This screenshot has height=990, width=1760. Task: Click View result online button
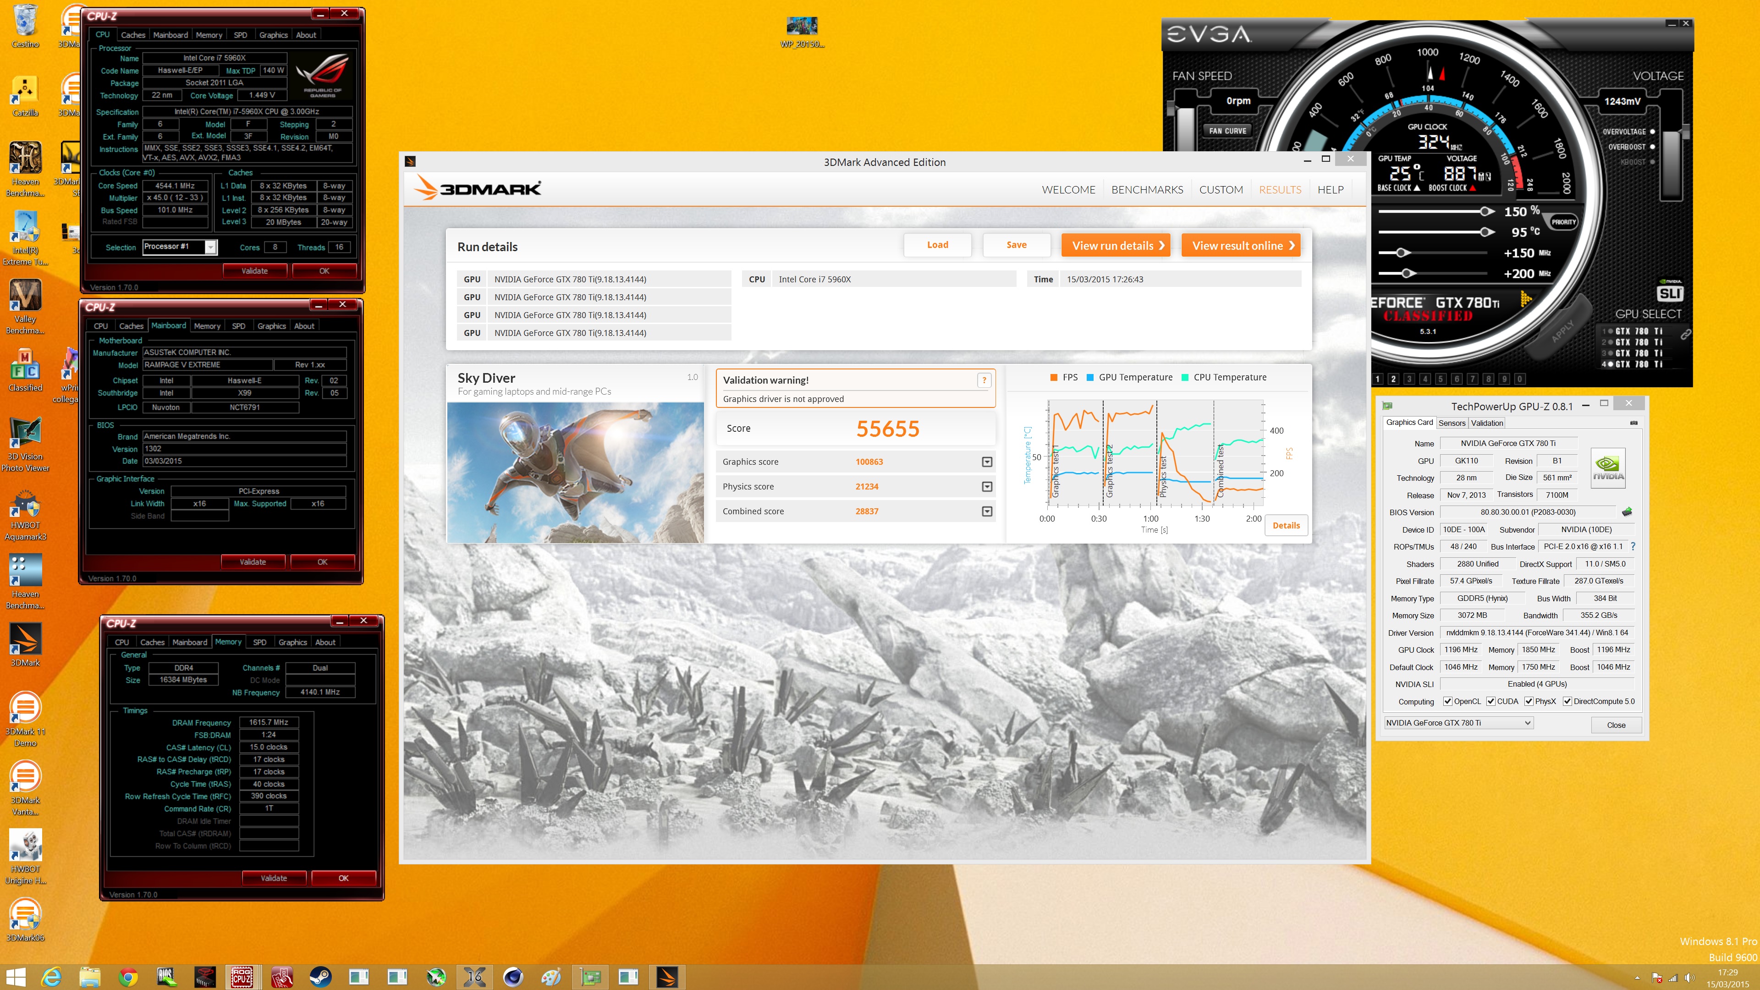[x=1241, y=245]
